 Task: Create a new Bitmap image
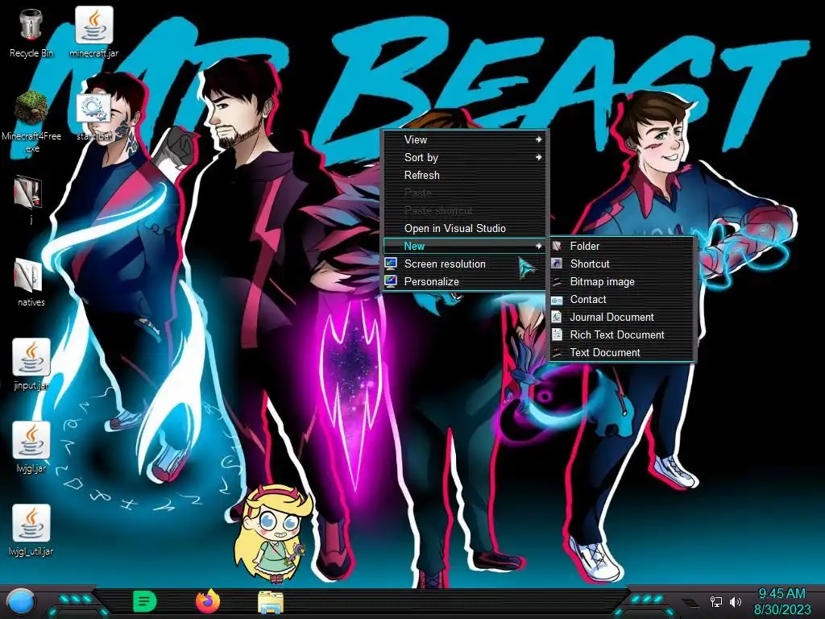623,281
